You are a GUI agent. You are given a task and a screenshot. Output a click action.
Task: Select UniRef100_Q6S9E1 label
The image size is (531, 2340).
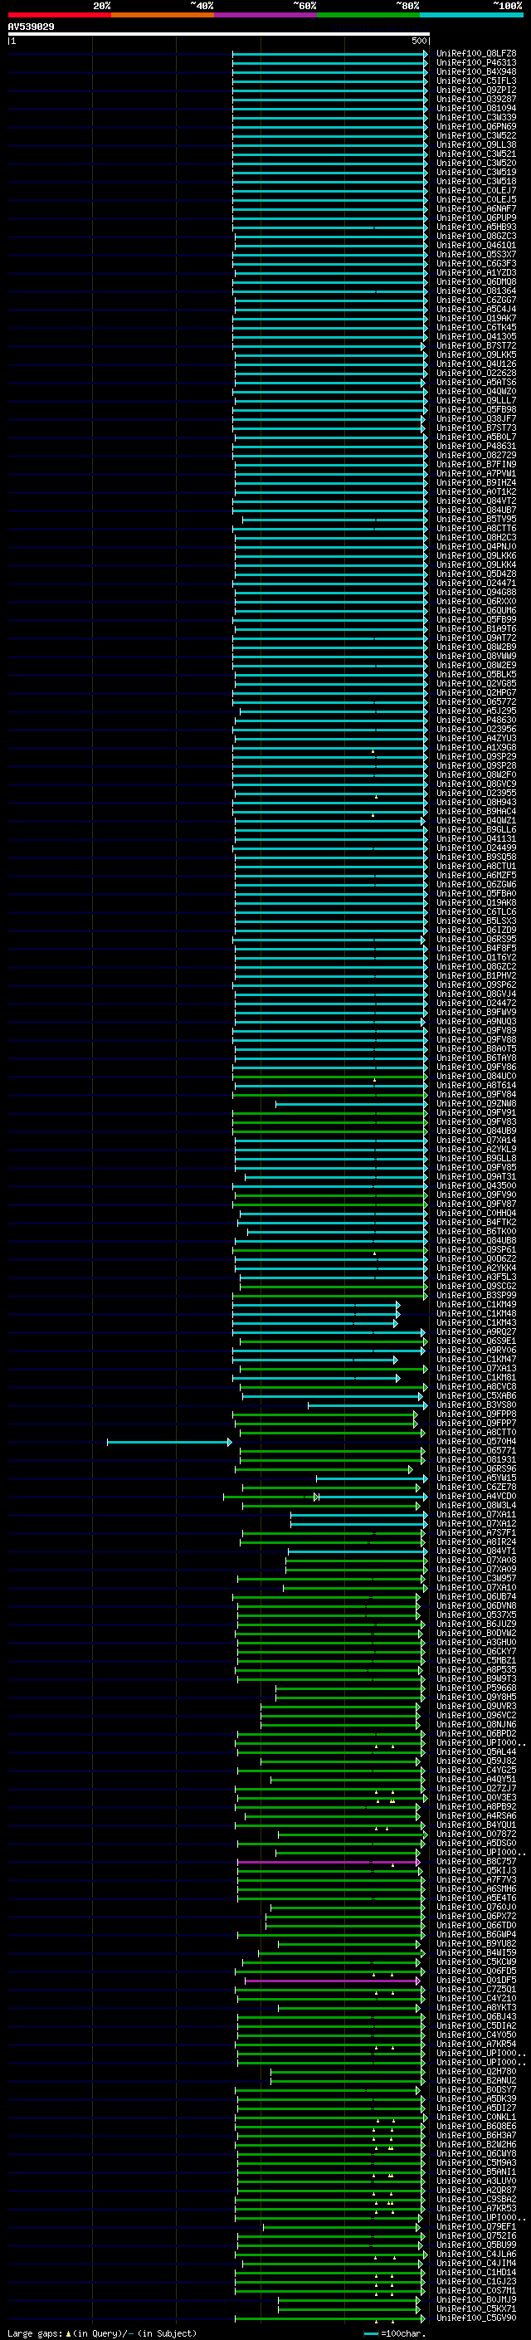pos(475,1341)
